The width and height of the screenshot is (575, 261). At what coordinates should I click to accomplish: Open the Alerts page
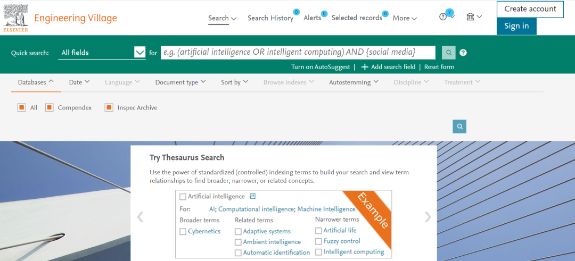coord(313,18)
